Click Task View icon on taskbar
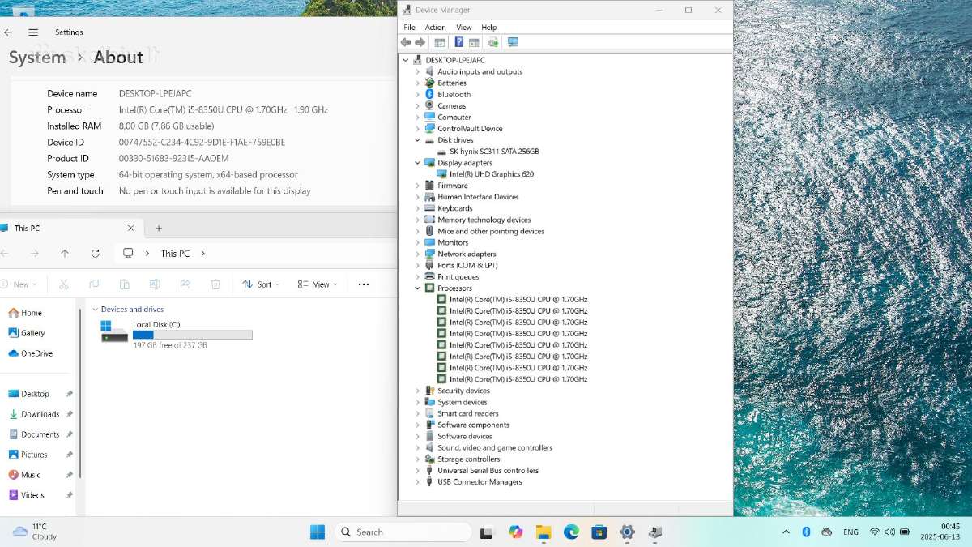 tap(487, 532)
